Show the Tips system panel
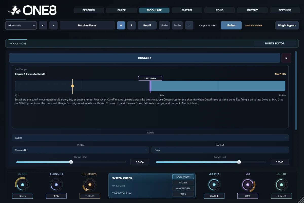Image resolution: width=304 pixels, height=203 pixels. pyautogui.click(x=183, y=194)
